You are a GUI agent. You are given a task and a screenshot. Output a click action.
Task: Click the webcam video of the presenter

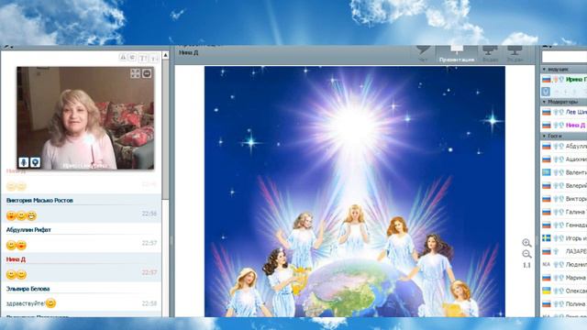point(85,118)
